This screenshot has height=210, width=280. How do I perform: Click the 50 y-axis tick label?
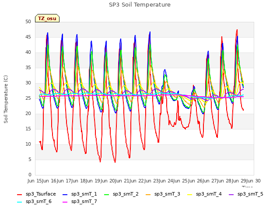28,22
